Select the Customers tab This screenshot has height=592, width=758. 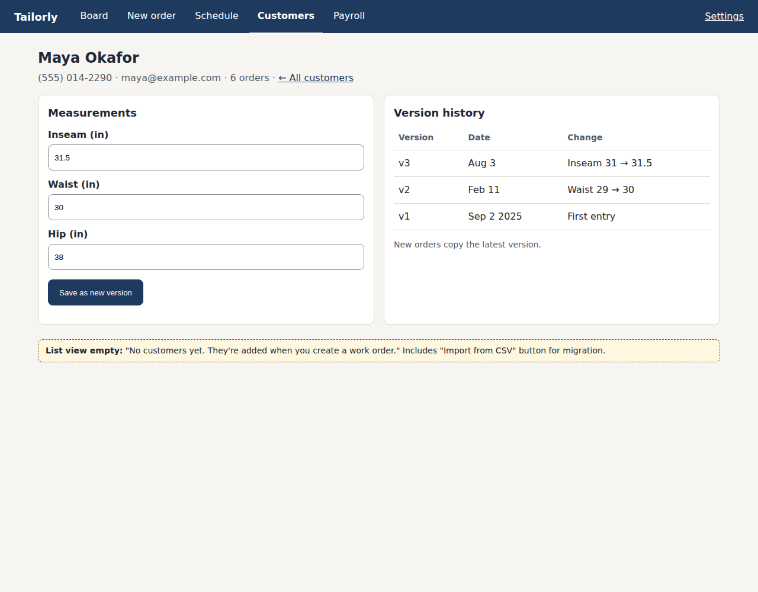pos(286,16)
